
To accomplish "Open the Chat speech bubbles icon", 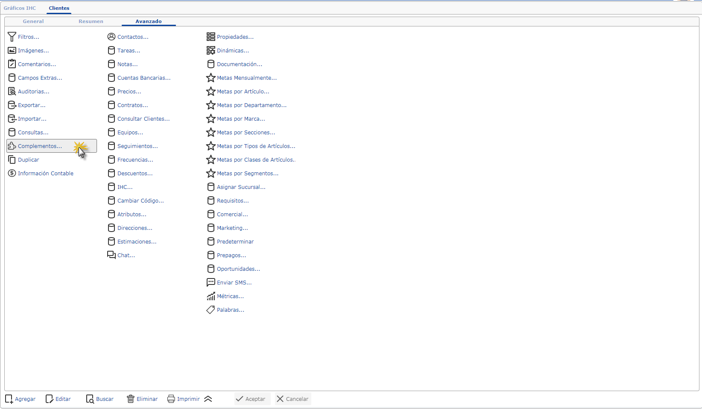I will pyautogui.click(x=111, y=255).
